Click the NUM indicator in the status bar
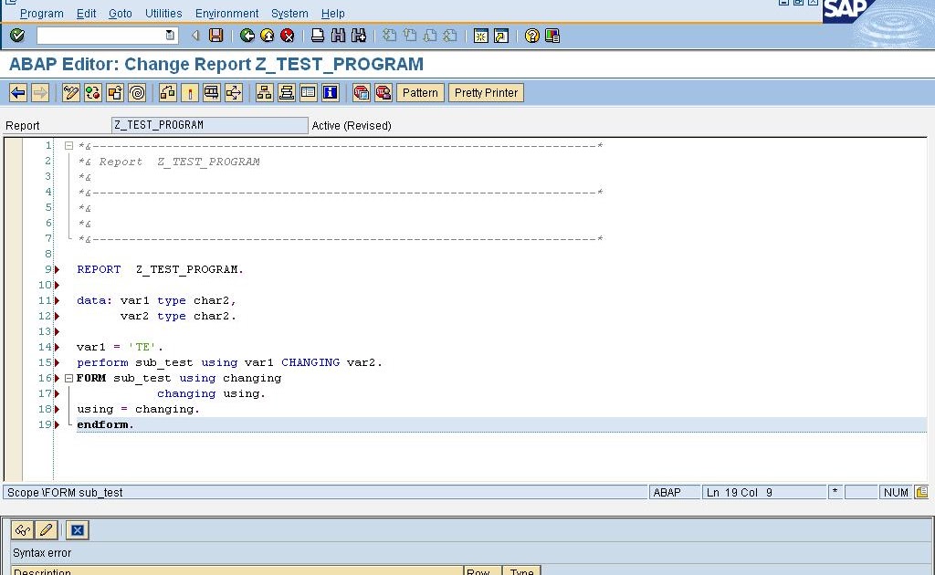This screenshot has width=935, height=575. point(893,492)
